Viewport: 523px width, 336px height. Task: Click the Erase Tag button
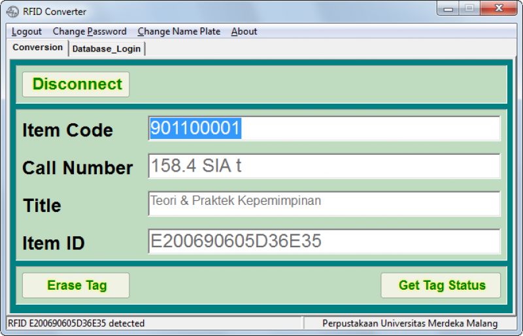pos(76,285)
